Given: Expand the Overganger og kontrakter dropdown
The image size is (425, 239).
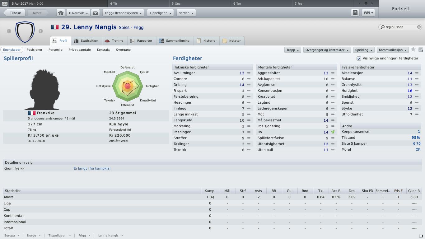Looking at the screenshot, I should (327, 50).
